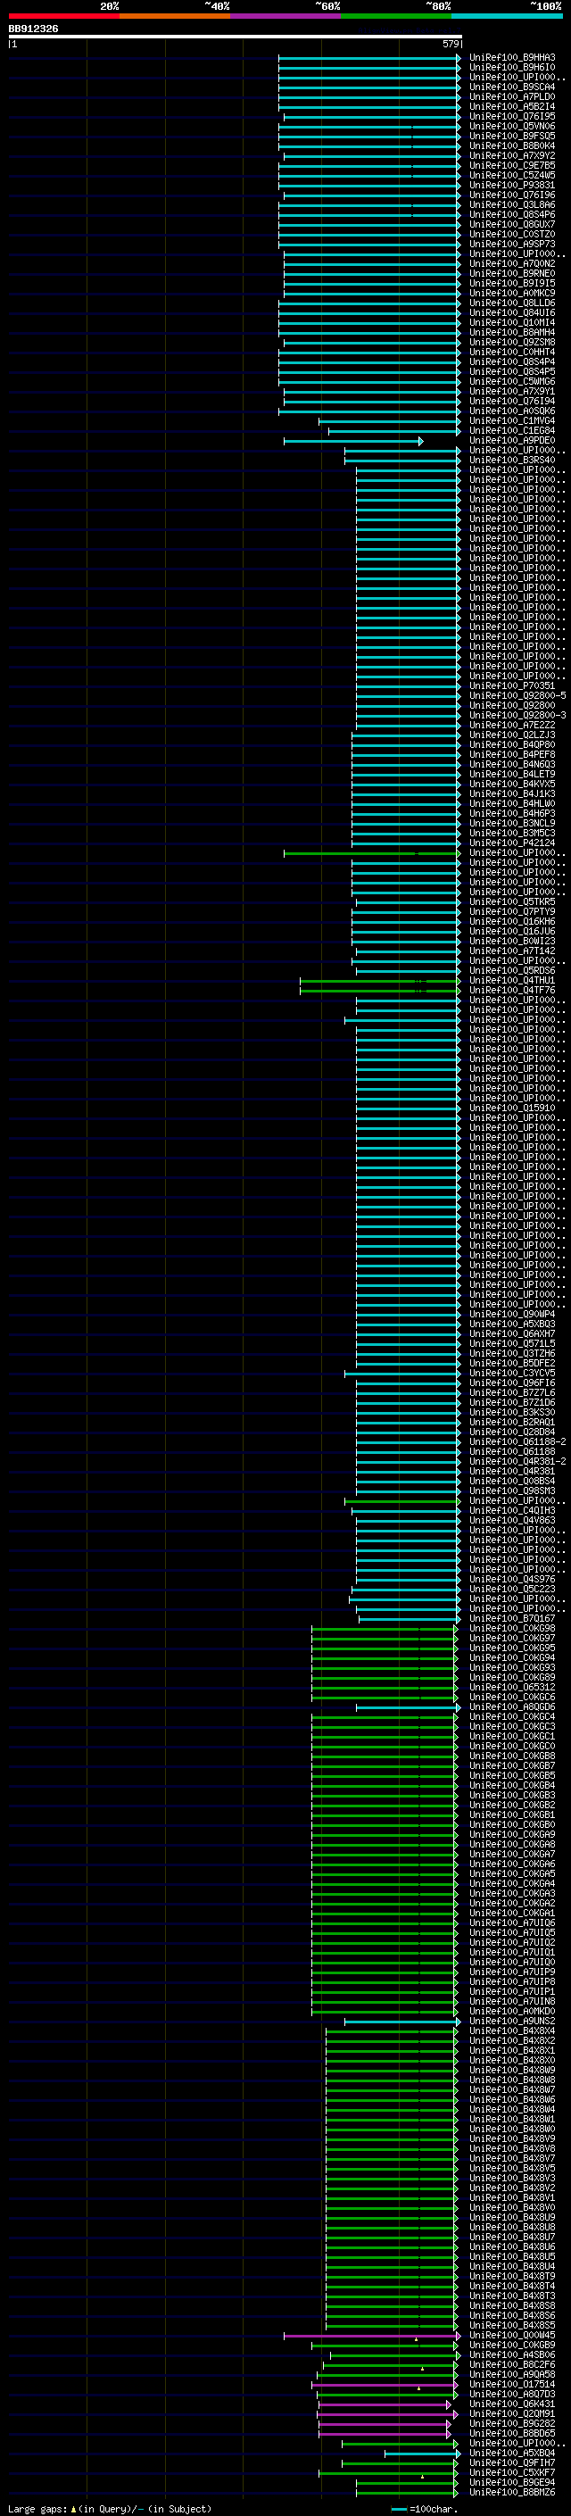Click the purple bar for O17514
This screenshot has width=571, height=2516.
386,2385
